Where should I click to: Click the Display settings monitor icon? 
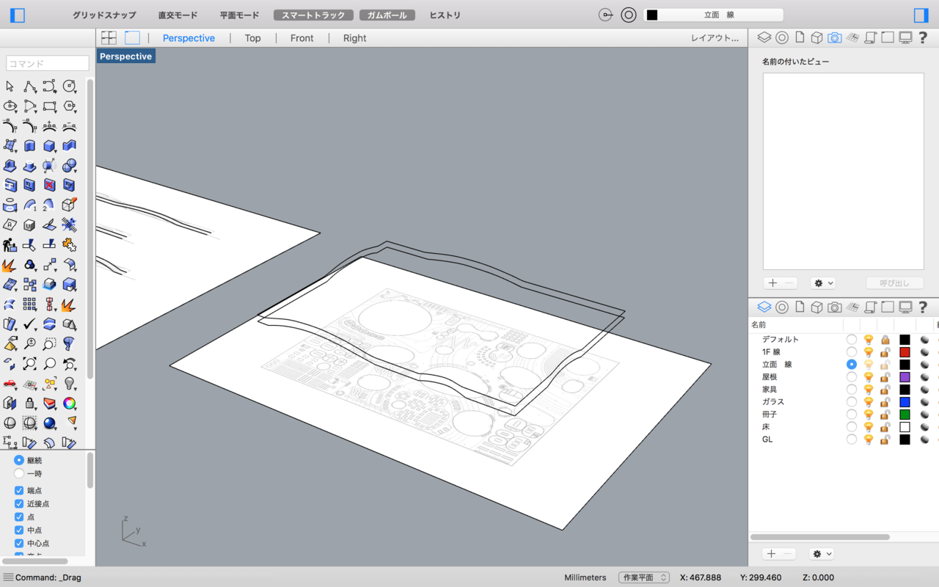pyautogui.click(x=905, y=37)
